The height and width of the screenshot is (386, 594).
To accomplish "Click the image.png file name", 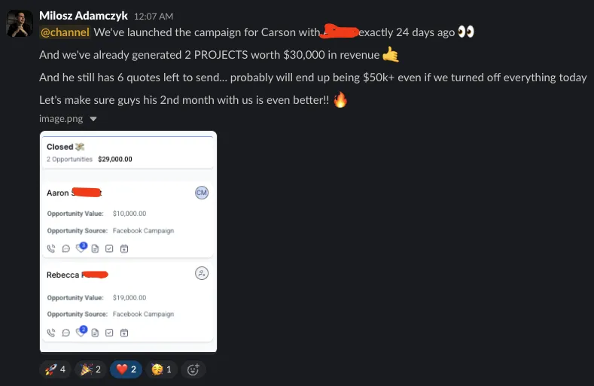I will (61, 119).
